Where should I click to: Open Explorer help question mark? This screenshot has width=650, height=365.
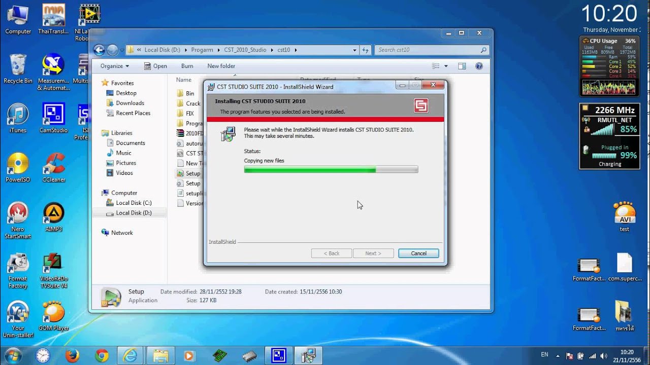click(478, 66)
